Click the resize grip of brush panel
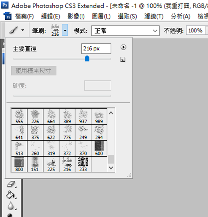The width and height of the screenshot is (208, 217). point(129,175)
